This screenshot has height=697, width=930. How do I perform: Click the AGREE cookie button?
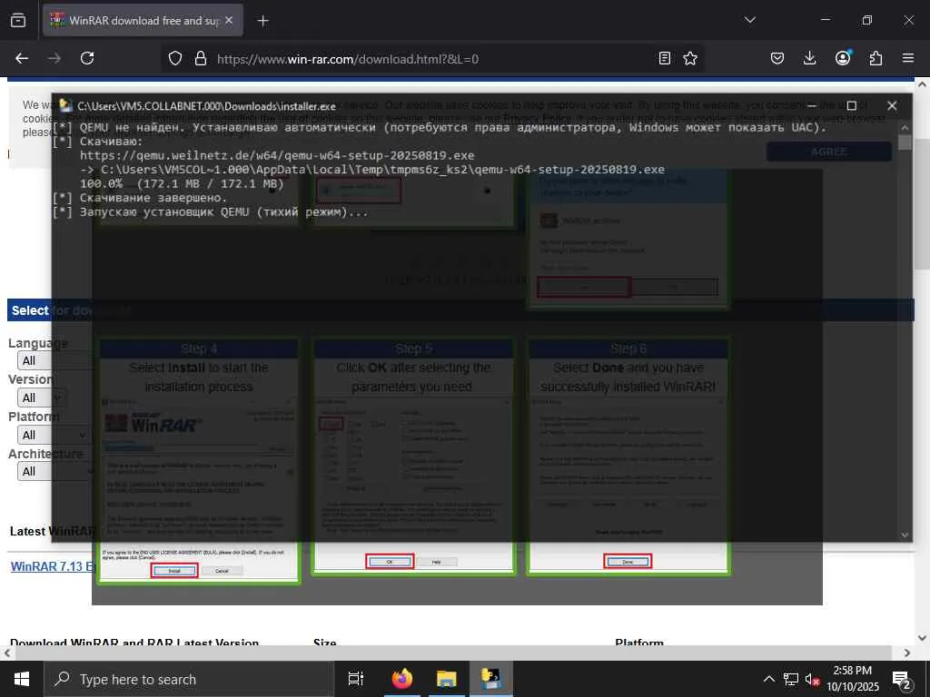click(x=828, y=152)
